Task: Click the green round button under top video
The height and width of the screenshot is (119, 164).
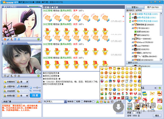Action: click(x=38, y=39)
